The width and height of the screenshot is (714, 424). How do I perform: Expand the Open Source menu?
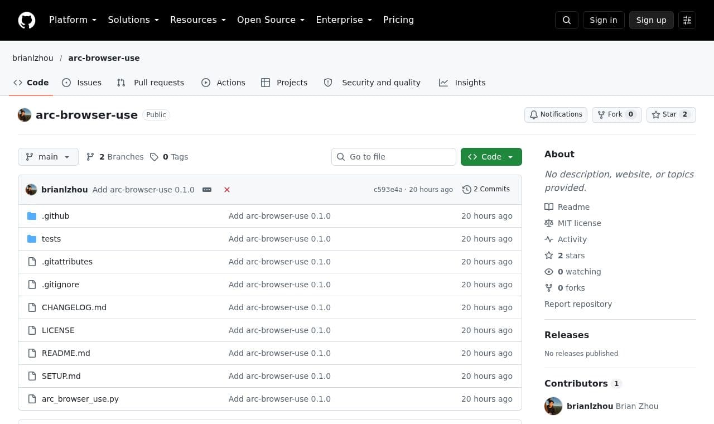click(x=271, y=20)
